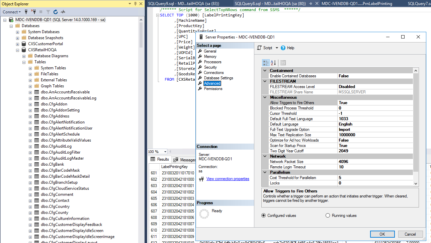431x243 pixels.
Task: Open the Script dropdown arrow
Action: click(277, 48)
